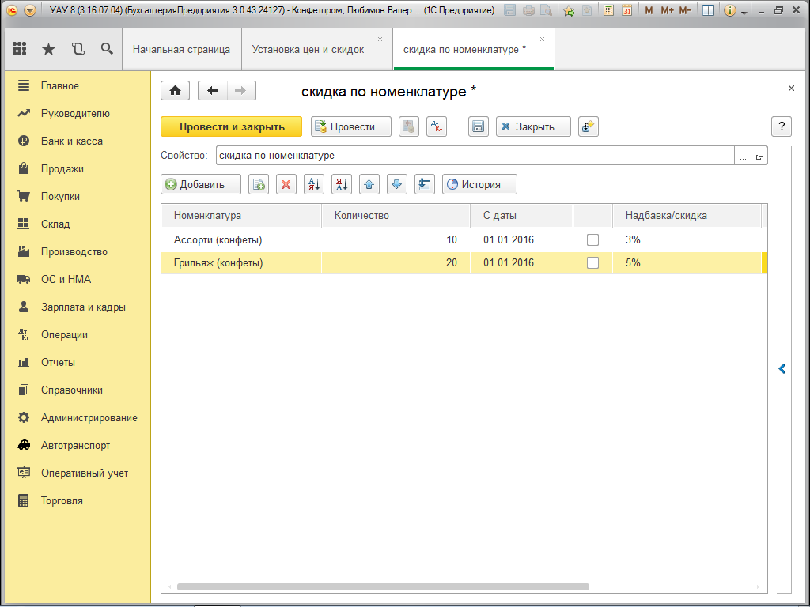Viewport: 810px width, 607px height.
Task: Click ellipsis select button in Свойство field
Action: click(743, 156)
